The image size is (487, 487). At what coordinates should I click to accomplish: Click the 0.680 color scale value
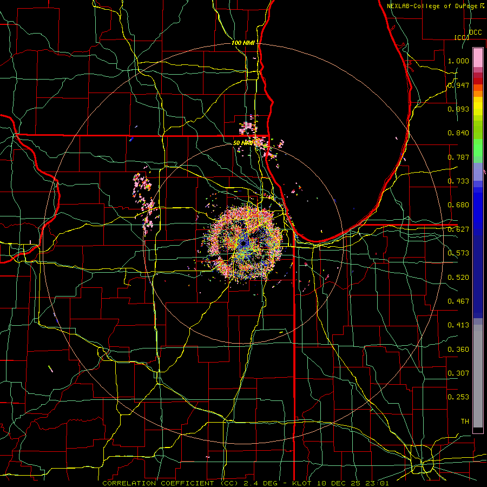click(x=458, y=205)
